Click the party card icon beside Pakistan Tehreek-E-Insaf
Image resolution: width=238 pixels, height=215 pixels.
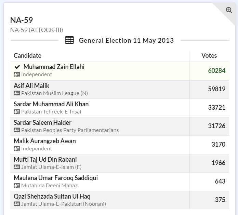[17, 111]
